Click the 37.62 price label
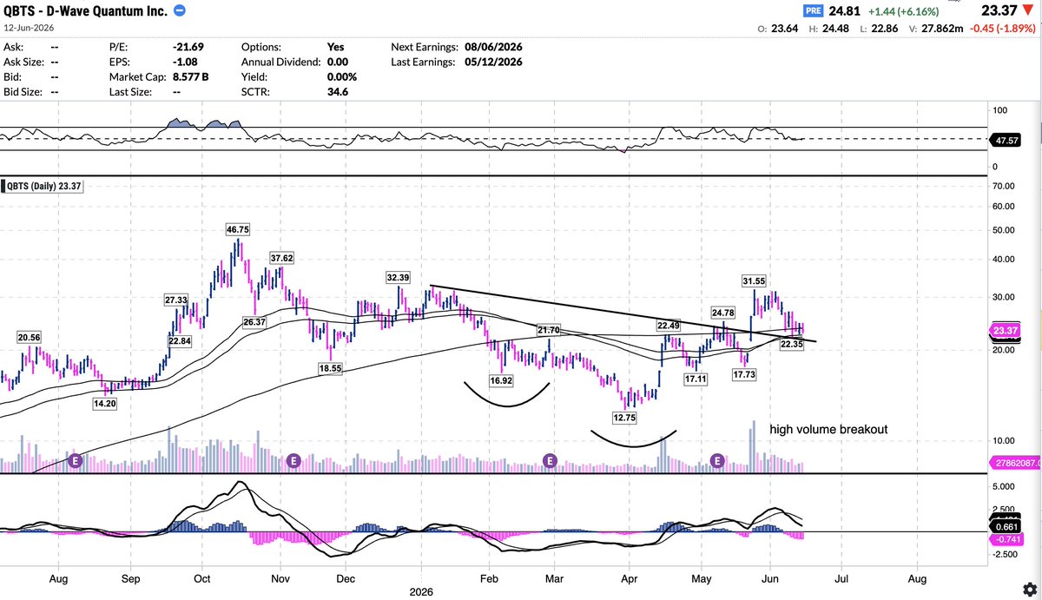The height and width of the screenshot is (600, 1042). 281,258
